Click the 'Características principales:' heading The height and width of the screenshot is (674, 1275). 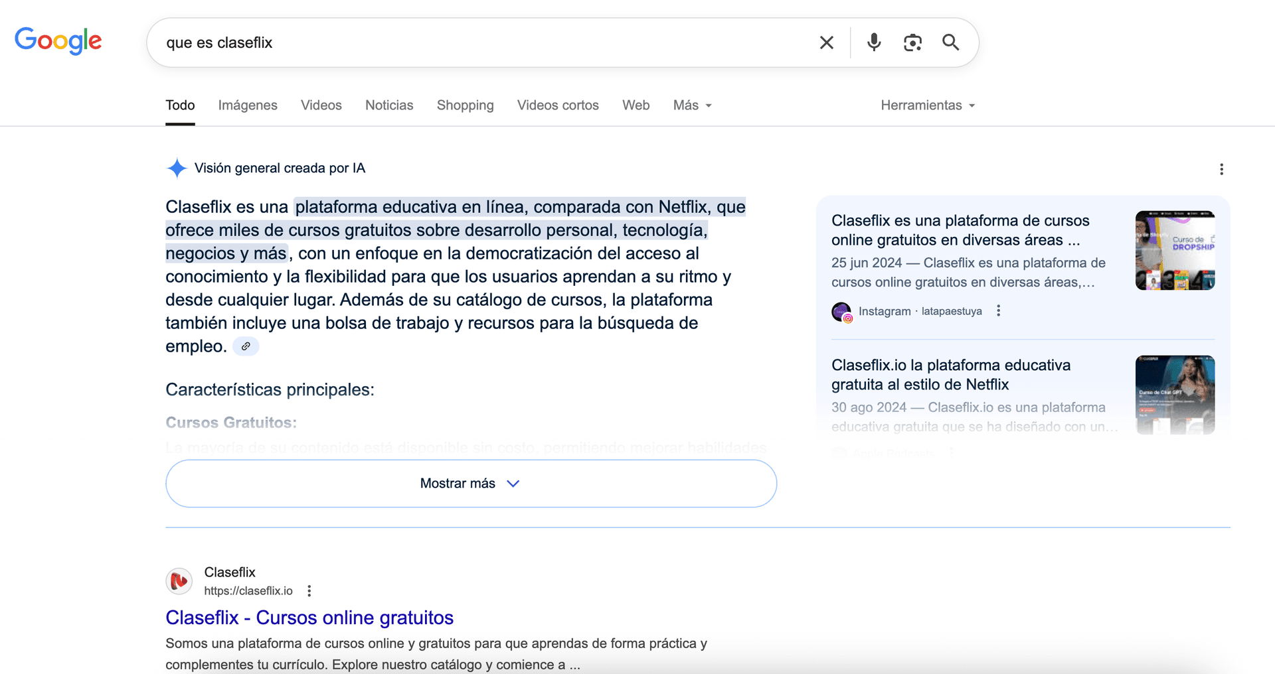270,389
